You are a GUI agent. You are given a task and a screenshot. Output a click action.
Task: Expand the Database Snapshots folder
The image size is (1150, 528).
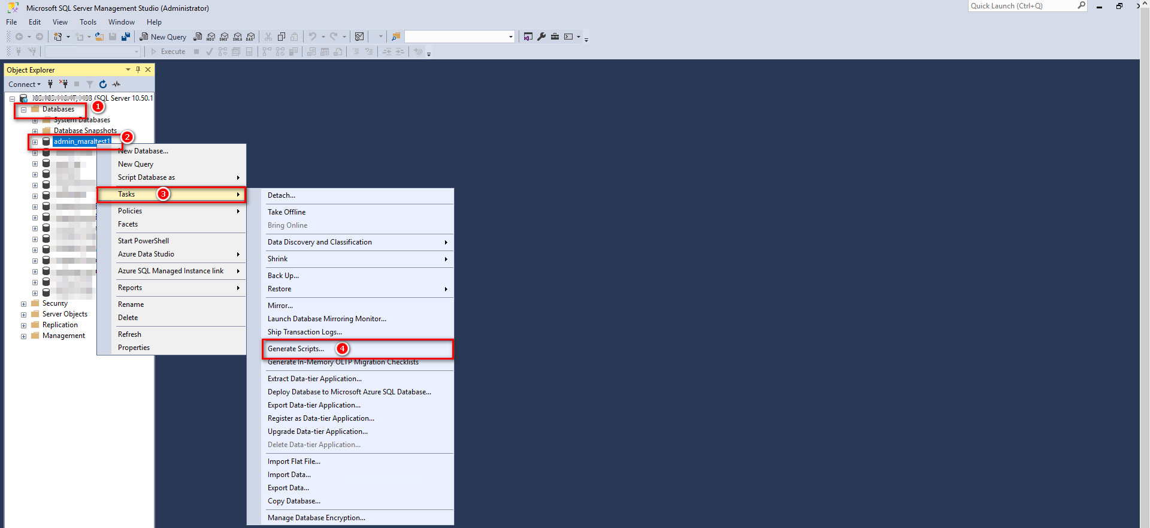[35, 131]
